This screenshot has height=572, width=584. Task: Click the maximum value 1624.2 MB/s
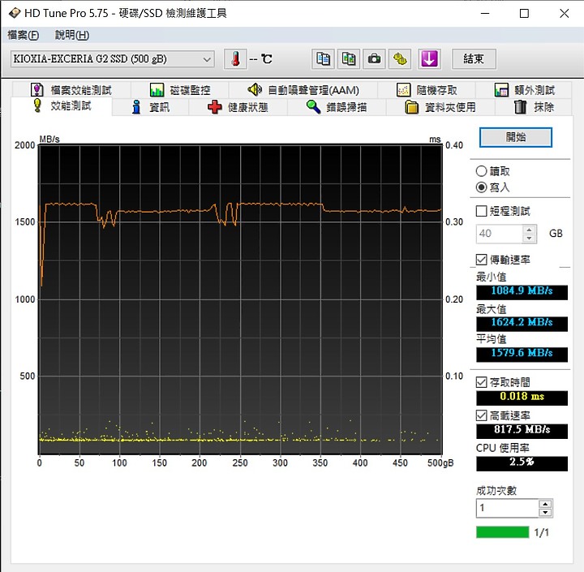522,324
